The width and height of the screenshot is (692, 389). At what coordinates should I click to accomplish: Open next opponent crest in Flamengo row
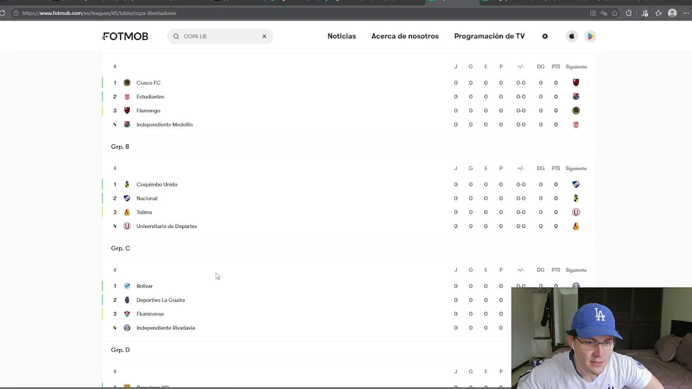[x=576, y=110]
